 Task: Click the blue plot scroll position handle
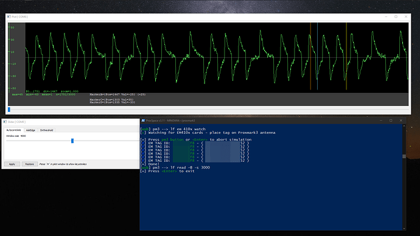[x=9, y=109]
